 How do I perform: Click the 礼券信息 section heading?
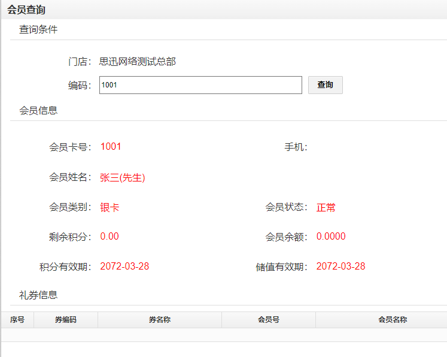[38, 295]
